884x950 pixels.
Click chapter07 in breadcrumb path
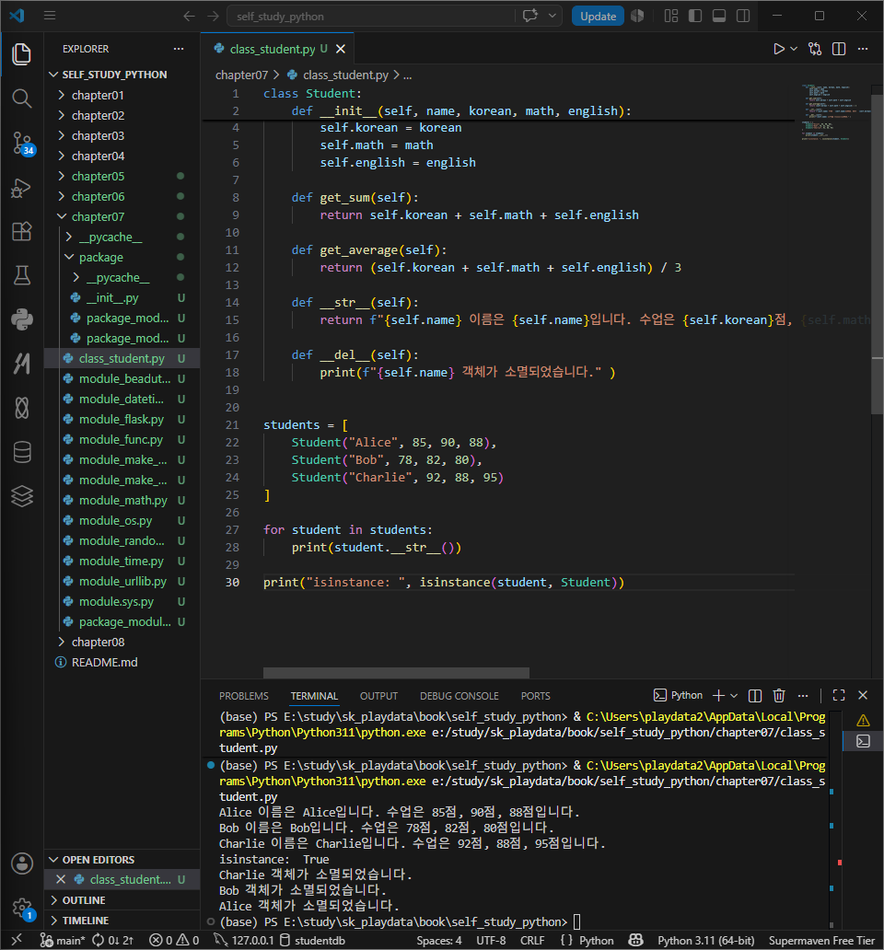241,75
